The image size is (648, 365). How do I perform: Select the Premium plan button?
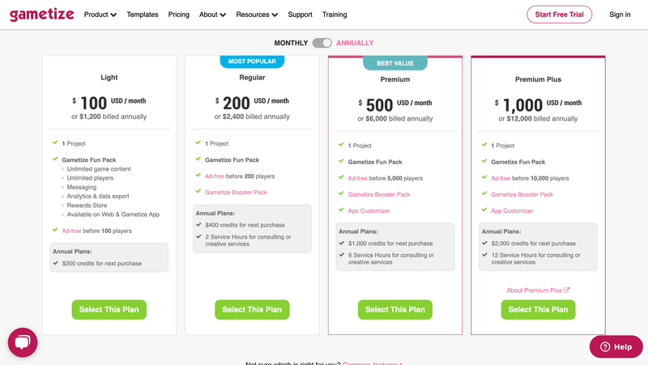pyautogui.click(x=395, y=309)
